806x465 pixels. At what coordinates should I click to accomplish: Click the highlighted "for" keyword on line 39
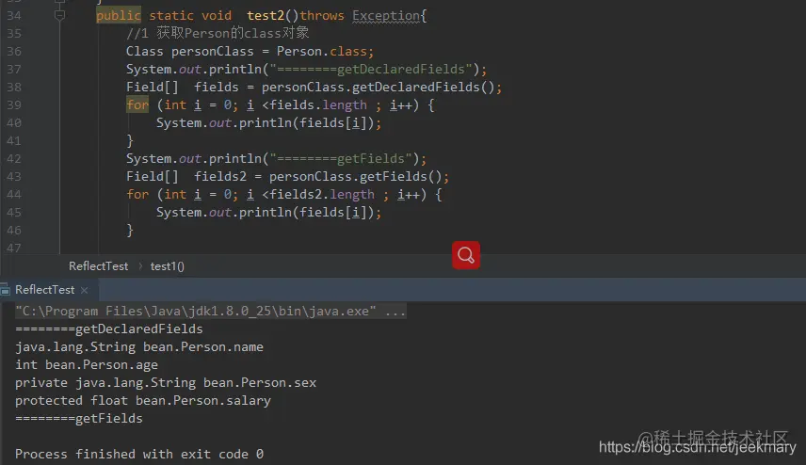point(137,104)
